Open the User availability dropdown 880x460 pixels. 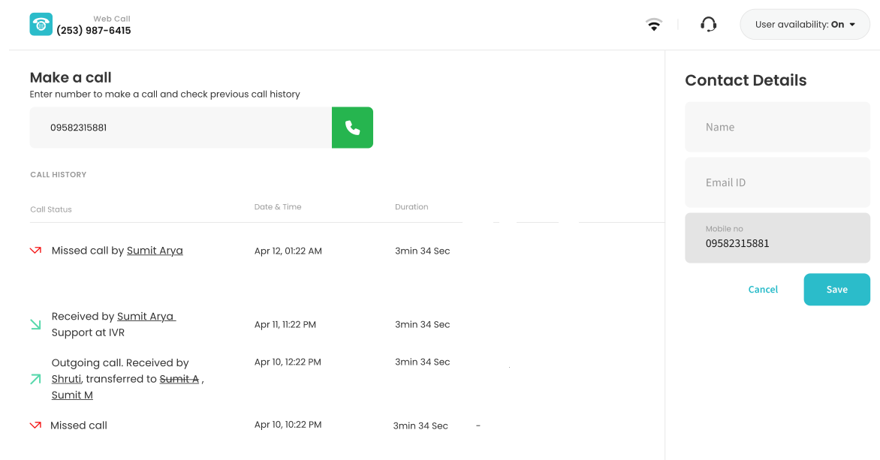click(804, 25)
